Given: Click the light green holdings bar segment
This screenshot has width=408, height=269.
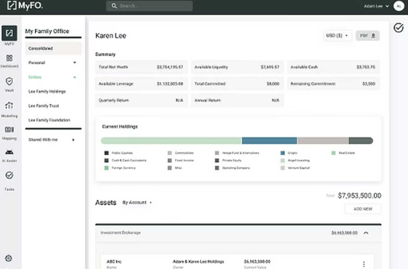Looking at the screenshot, I should [x=171, y=141].
